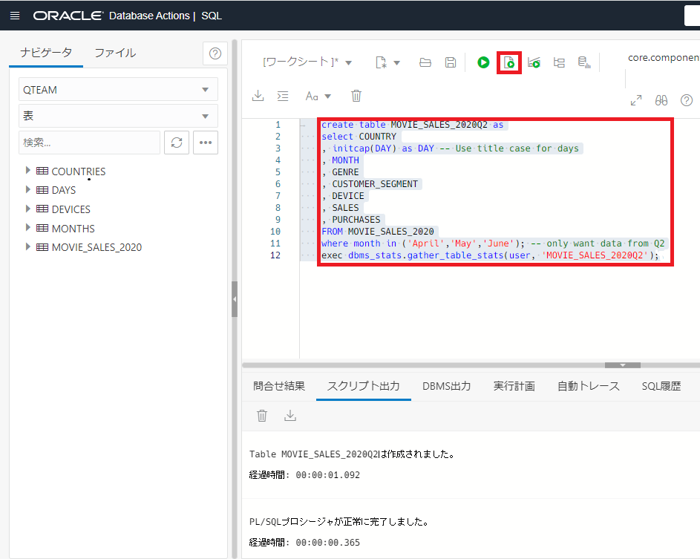Click the navigator search input field
Screen dimensions: 700x559
coord(88,143)
